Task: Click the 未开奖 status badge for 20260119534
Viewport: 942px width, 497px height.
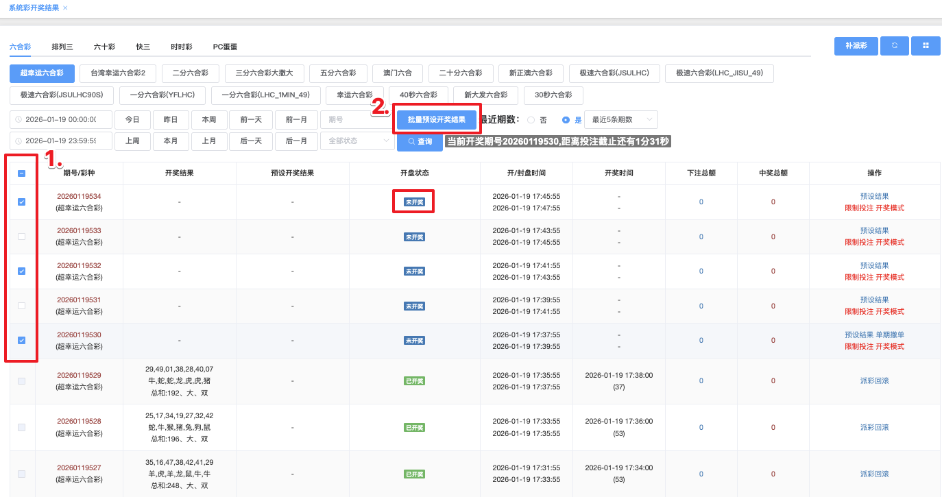Action: 413,202
